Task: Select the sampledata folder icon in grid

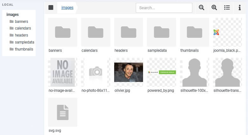Action: tap(162, 32)
